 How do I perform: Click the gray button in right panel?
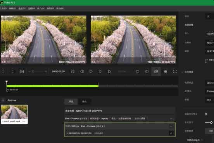click(x=209, y=131)
